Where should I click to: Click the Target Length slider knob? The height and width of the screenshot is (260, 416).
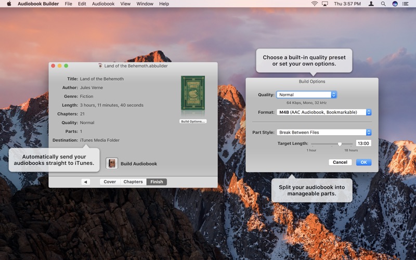point(340,144)
